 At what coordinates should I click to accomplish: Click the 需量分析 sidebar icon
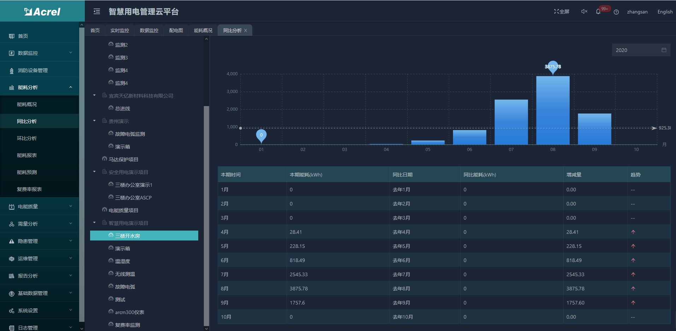[x=12, y=224]
